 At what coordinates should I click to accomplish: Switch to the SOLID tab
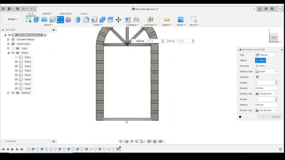[x=31, y=14]
